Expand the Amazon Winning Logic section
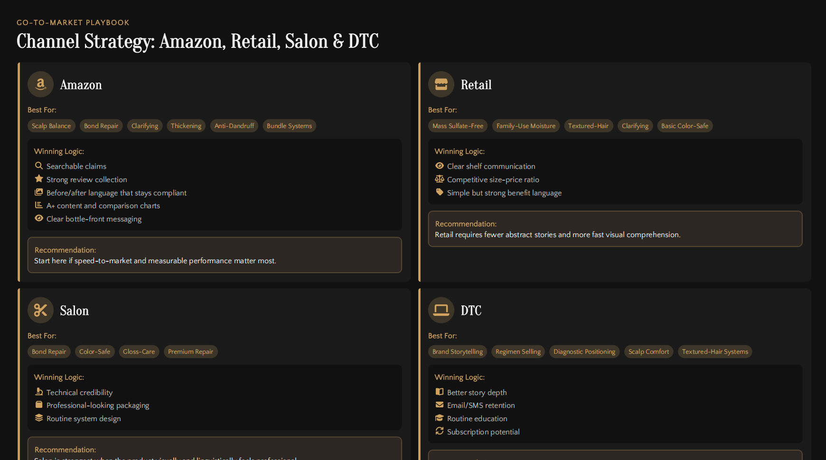This screenshot has height=460, width=826. (59, 151)
